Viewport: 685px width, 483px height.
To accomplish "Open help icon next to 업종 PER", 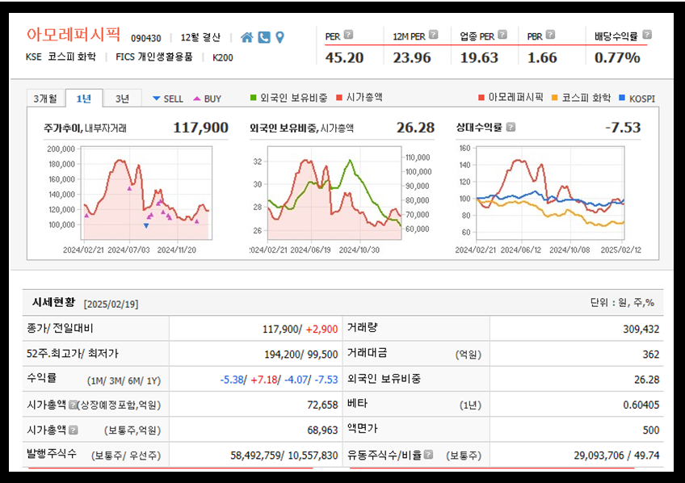I will pos(502,35).
